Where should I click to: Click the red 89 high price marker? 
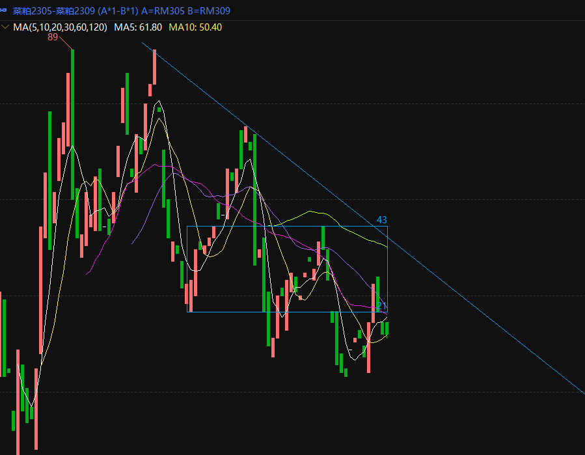(x=52, y=38)
